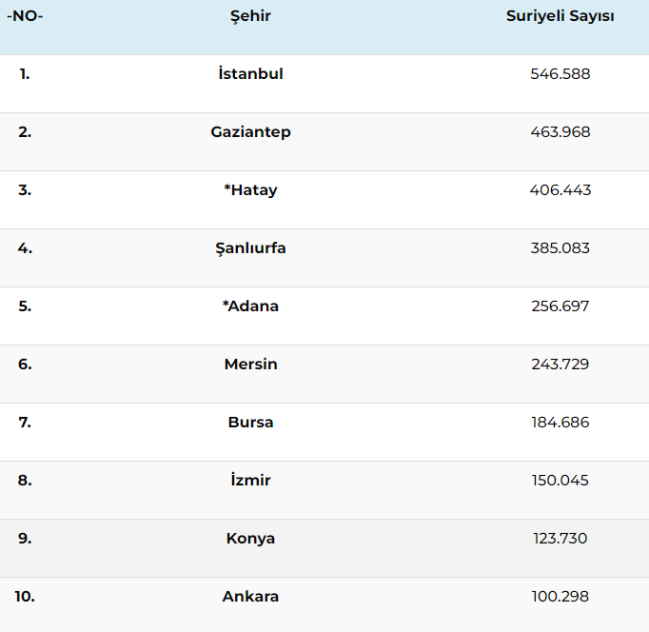Click the Mersin city name
The height and width of the screenshot is (632, 649).
point(250,365)
